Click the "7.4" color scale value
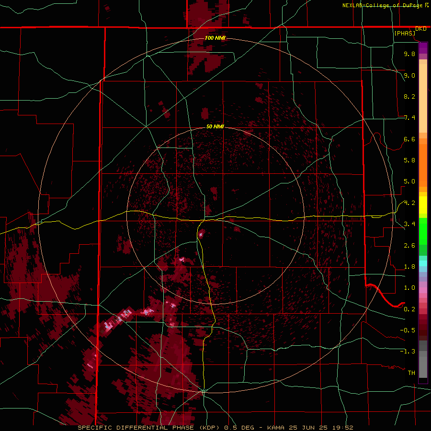This screenshot has height=431, width=431. coord(409,118)
